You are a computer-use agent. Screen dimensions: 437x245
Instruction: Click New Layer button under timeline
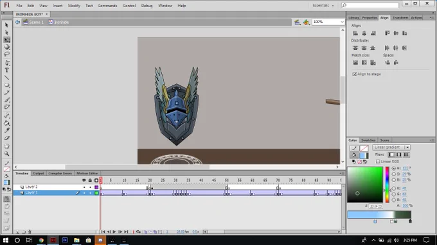pyautogui.click(x=17, y=232)
